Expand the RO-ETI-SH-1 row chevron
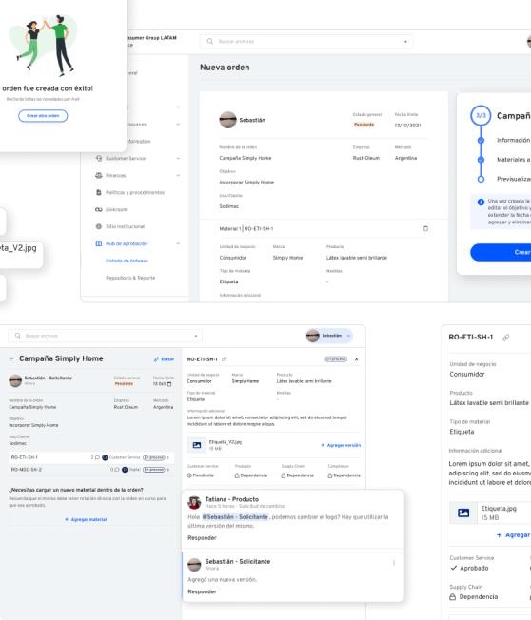531x620 pixels. (168, 457)
